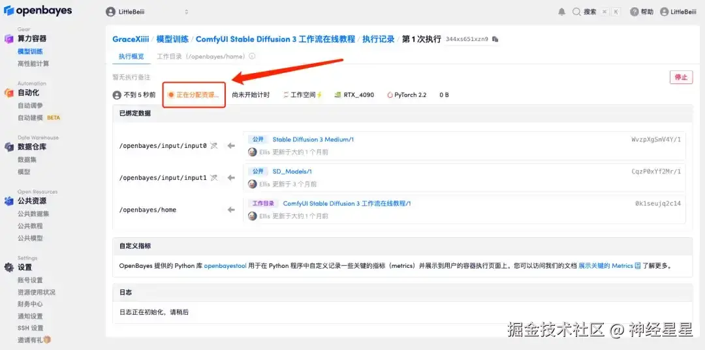
Task: Click the arrow icon next to input0 path
Action: click(231, 145)
